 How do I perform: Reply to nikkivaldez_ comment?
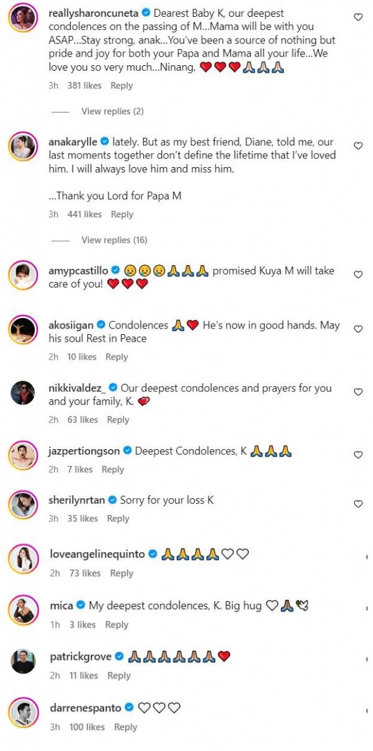[118, 419]
